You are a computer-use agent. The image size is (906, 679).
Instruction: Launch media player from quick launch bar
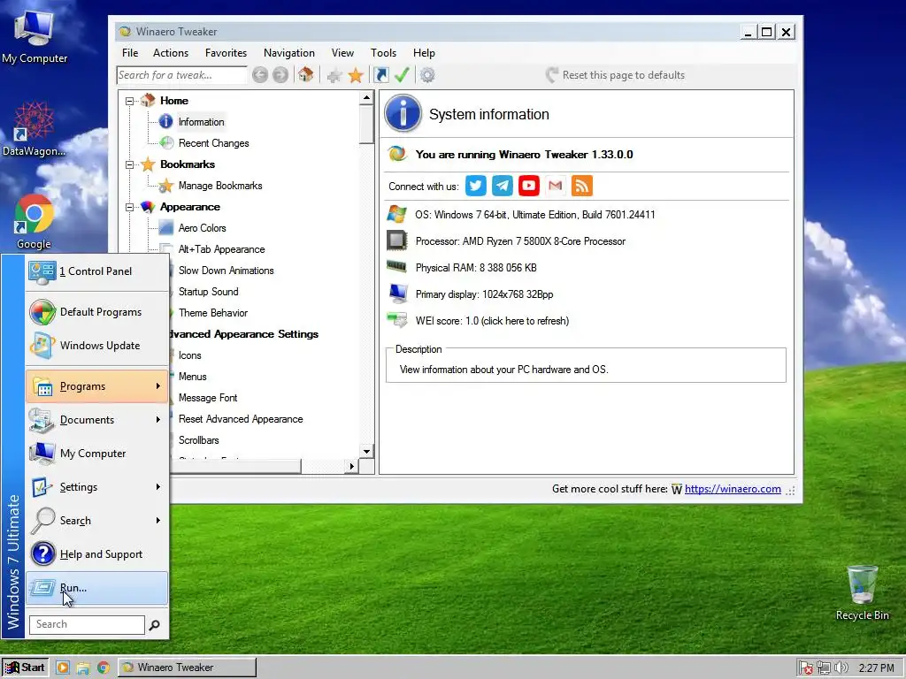click(63, 668)
